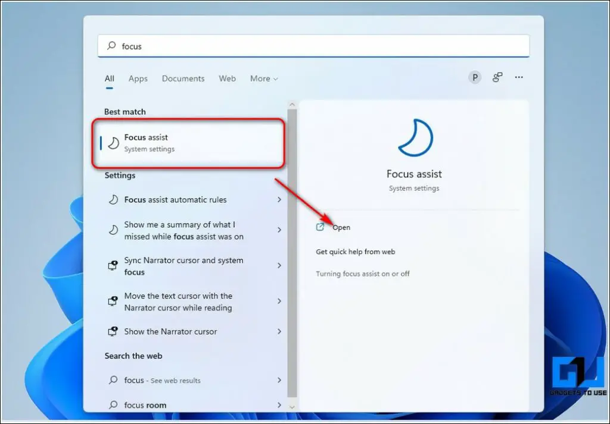The image size is (610, 424).
Task: Switch to the Documents search tab
Action: coord(183,78)
